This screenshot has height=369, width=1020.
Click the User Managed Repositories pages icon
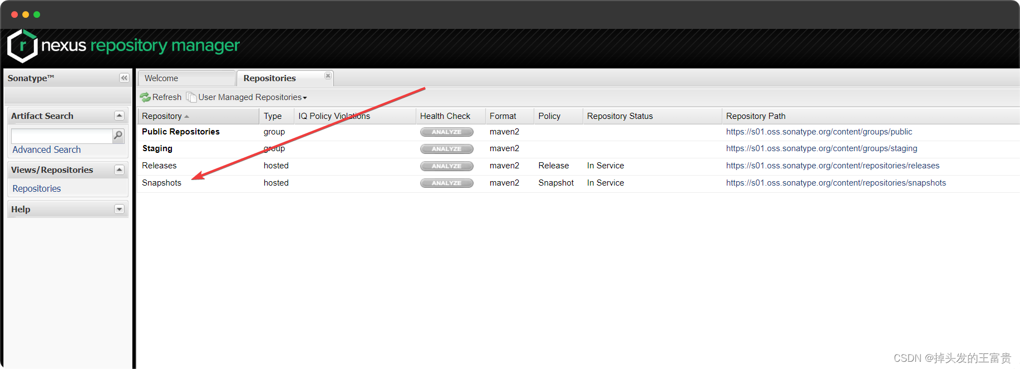tap(191, 97)
